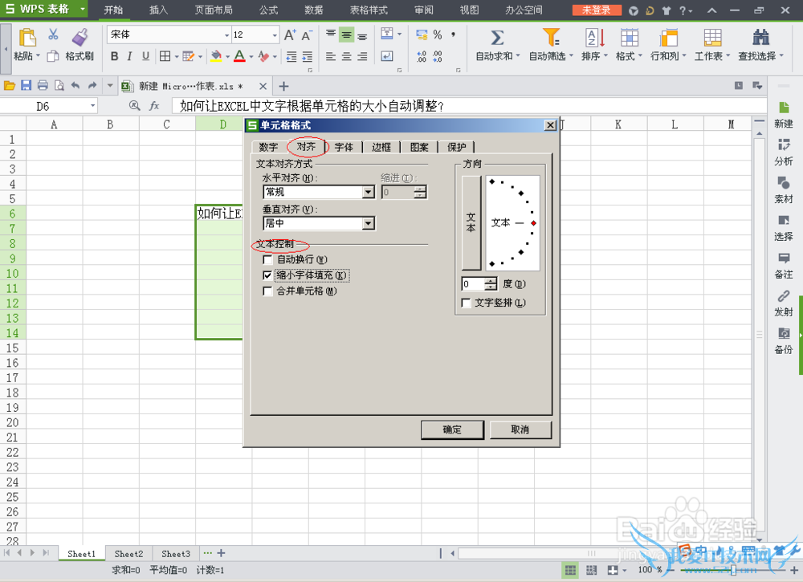The height and width of the screenshot is (582, 803).
Task: Open the 页面布局 page layout ribbon tab
Action: [214, 10]
